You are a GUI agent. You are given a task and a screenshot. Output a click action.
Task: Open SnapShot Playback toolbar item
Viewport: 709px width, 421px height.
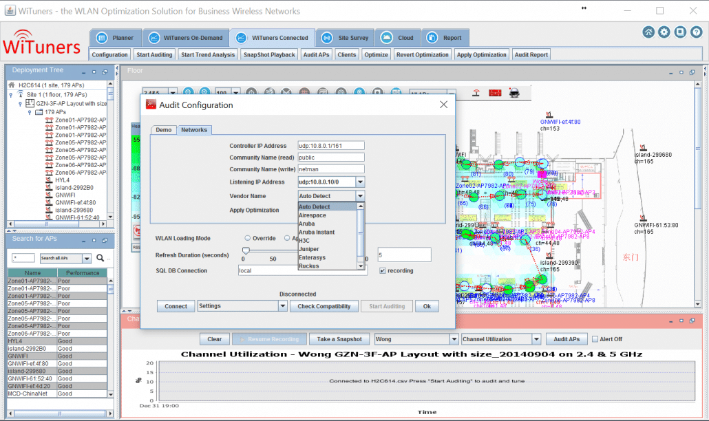tap(269, 54)
